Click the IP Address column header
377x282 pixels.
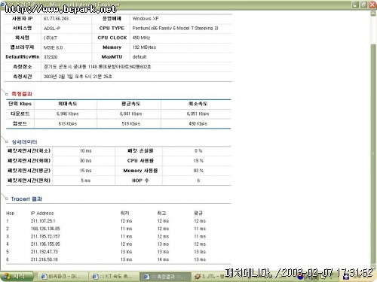(x=42, y=214)
